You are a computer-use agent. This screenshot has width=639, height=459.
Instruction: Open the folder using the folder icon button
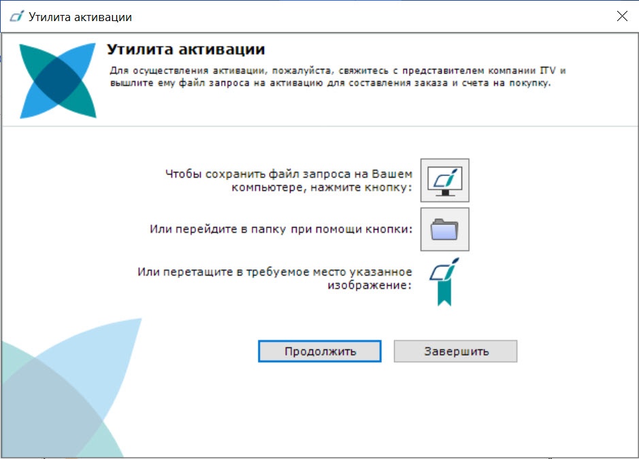click(444, 229)
